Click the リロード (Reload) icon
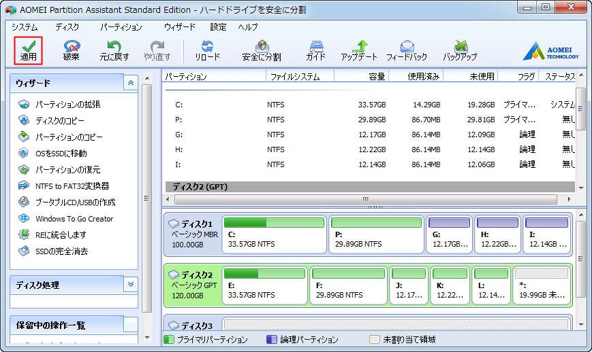592x352 pixels. coord(207,50)
